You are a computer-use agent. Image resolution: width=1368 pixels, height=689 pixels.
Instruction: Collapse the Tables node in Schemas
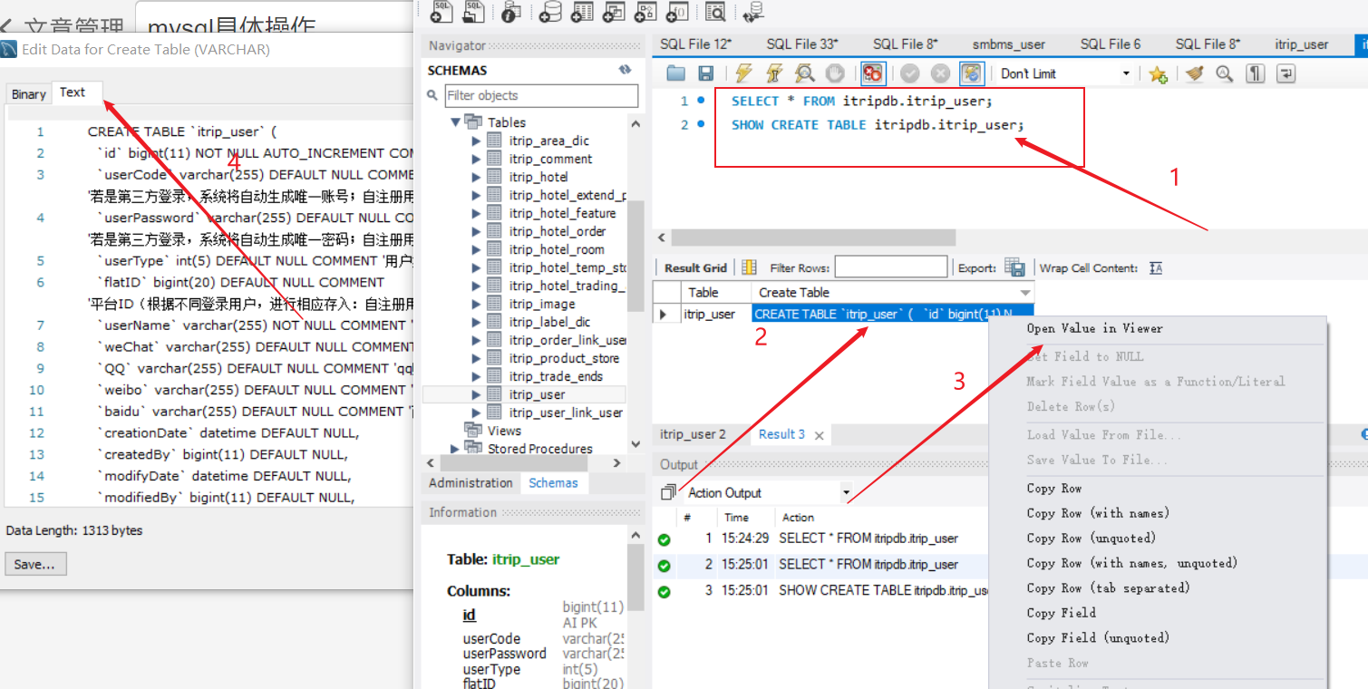(456, 121)
